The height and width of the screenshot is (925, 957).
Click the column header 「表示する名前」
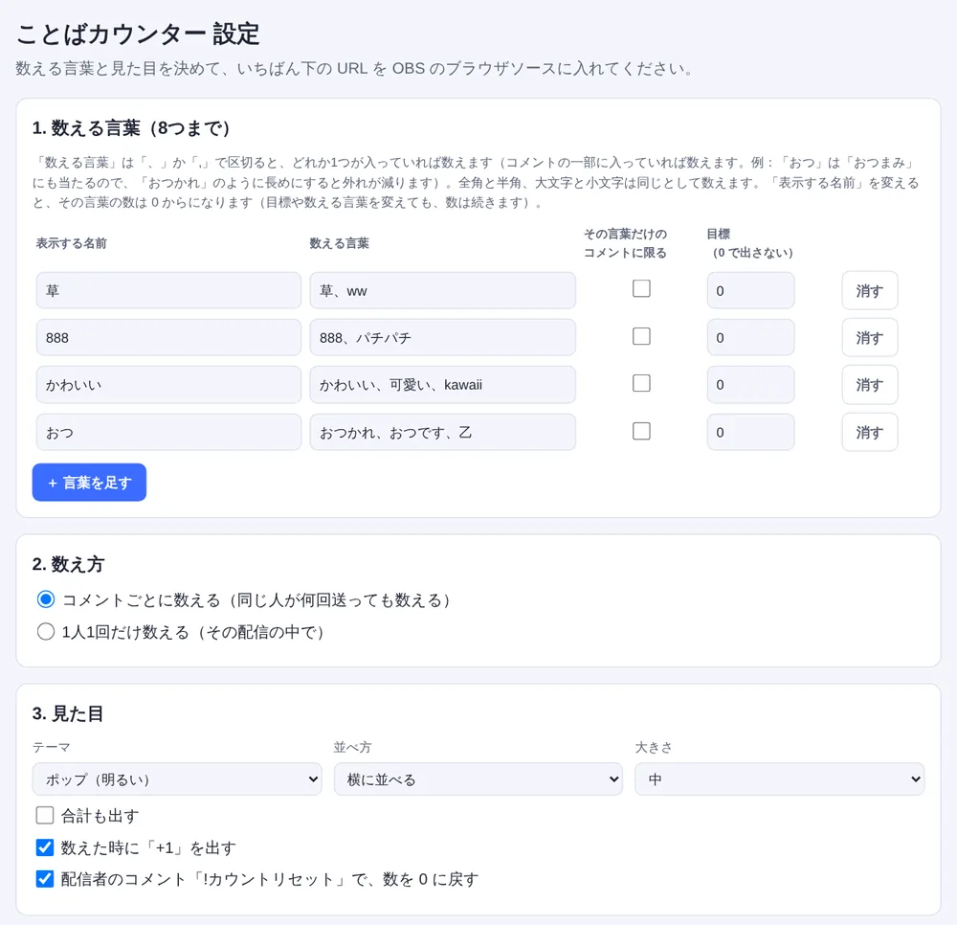coord(72,243)
